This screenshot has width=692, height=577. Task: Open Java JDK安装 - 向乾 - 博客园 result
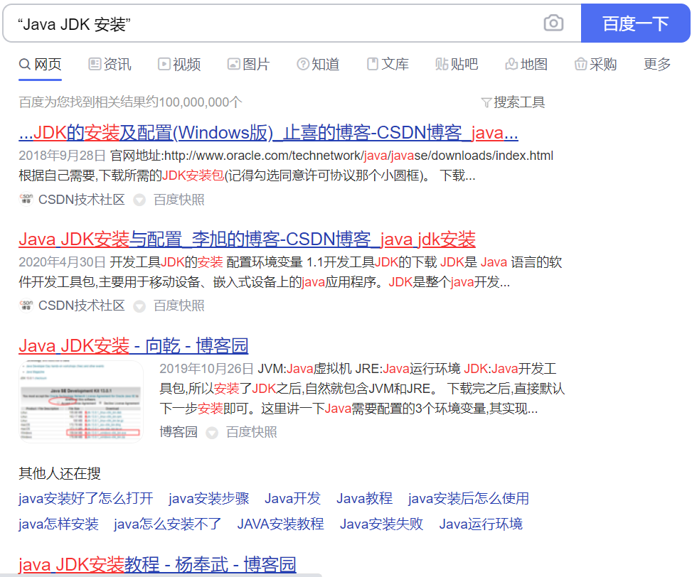tap(133, 346)
